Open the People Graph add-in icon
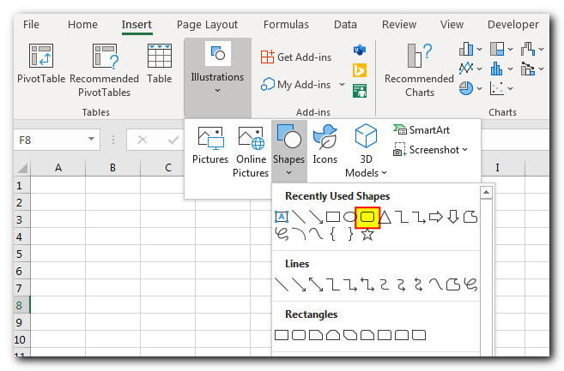Image resolution: width=564 pixels, height=371 pixels. (x=360, y=91)
